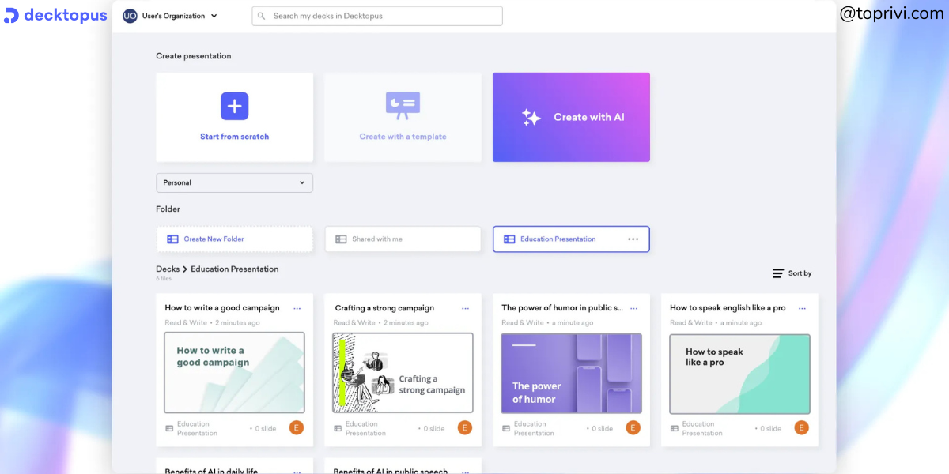Open Shared with me folder
Viewport: 949px width, 474px height.
tap(403, 239)
